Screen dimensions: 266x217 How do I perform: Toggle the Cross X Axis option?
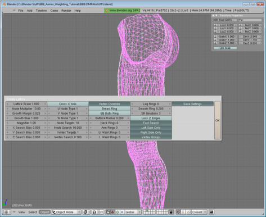pos(67,104)
